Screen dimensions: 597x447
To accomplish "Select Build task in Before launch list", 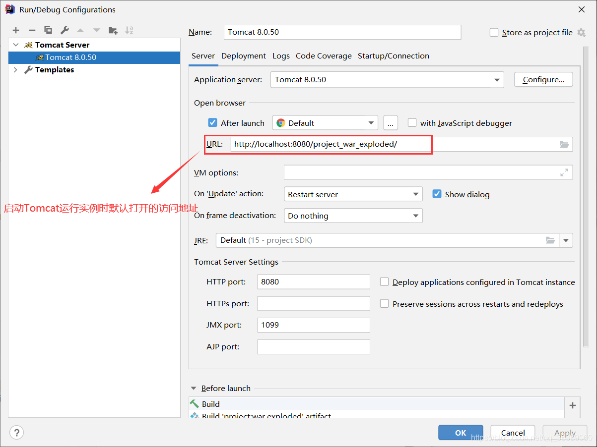I will (x=377, y=404).
